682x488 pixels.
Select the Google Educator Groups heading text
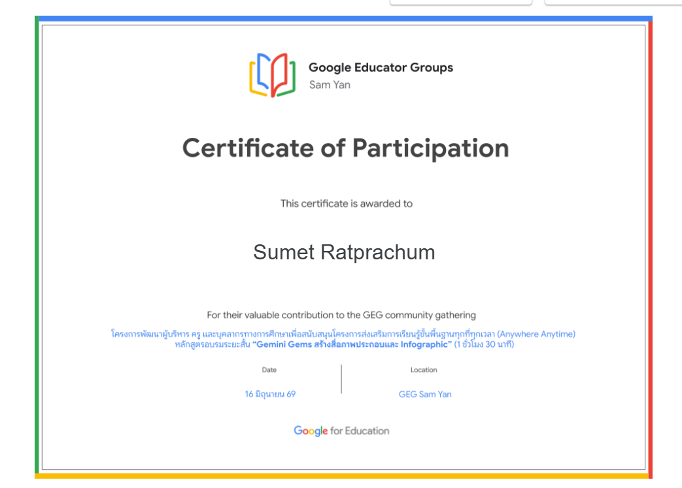click(x=381, y=67)
